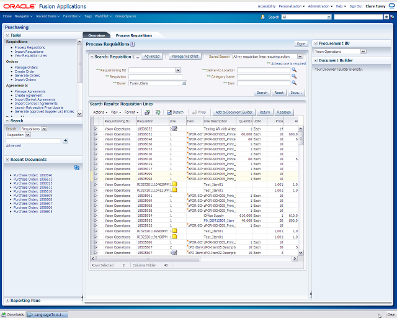
Task: Click the Category Name input field
Action: (264, 76)
